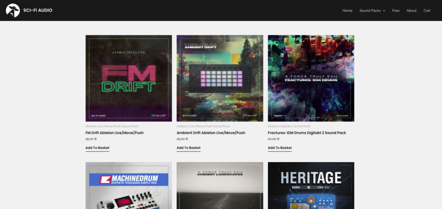Screen dimensions: 442x209
Task: Click category text above Ambient Drift title
Action: [203, 126]
